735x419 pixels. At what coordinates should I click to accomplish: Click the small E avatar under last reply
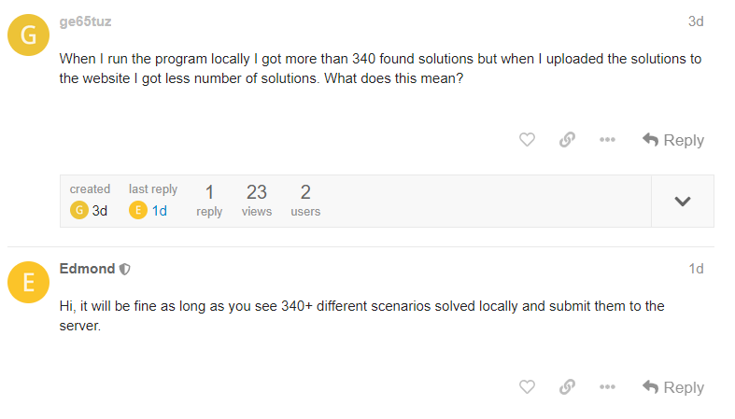138,210
